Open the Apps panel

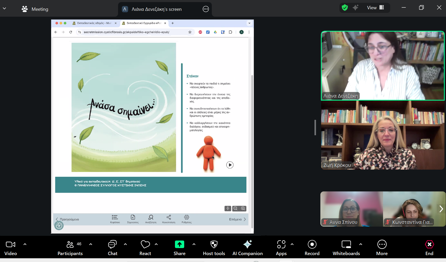(x=281, y=248)
